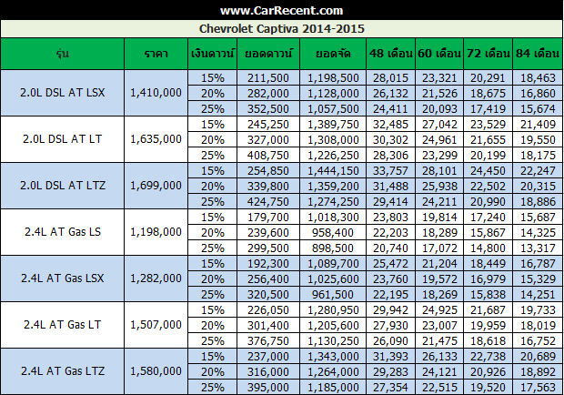564x395 pixels.
Task: Select the เงินดาวน์ column header
Action: click(x=214, y=55)
